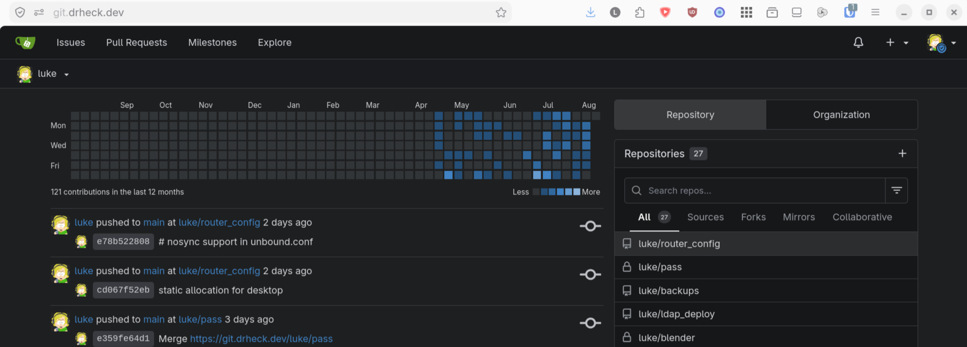Open site permissions icon in address bar

click(x=39, y=13)
